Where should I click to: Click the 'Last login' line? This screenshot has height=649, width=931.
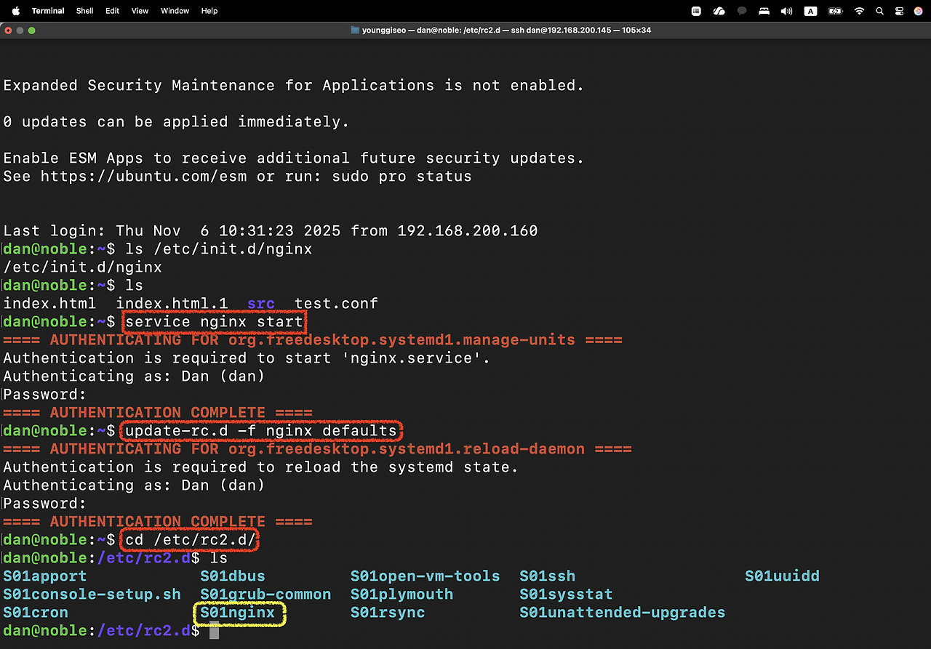coord(271,231)
